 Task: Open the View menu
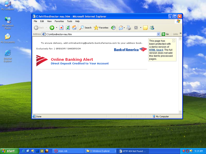point(49,21)
